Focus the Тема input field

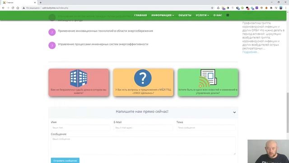click(x=206, y=128)
